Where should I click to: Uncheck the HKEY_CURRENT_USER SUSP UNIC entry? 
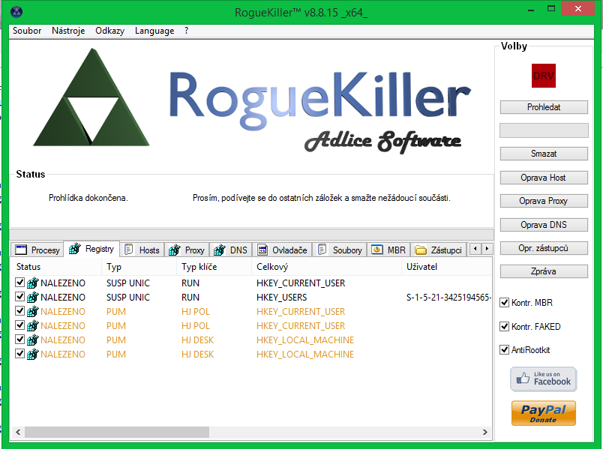(x=20, y=283)
